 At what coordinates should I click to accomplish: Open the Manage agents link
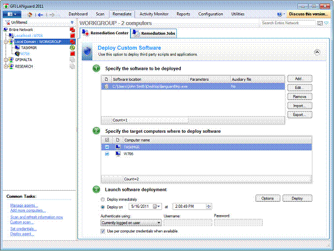(x=24, y=206)
